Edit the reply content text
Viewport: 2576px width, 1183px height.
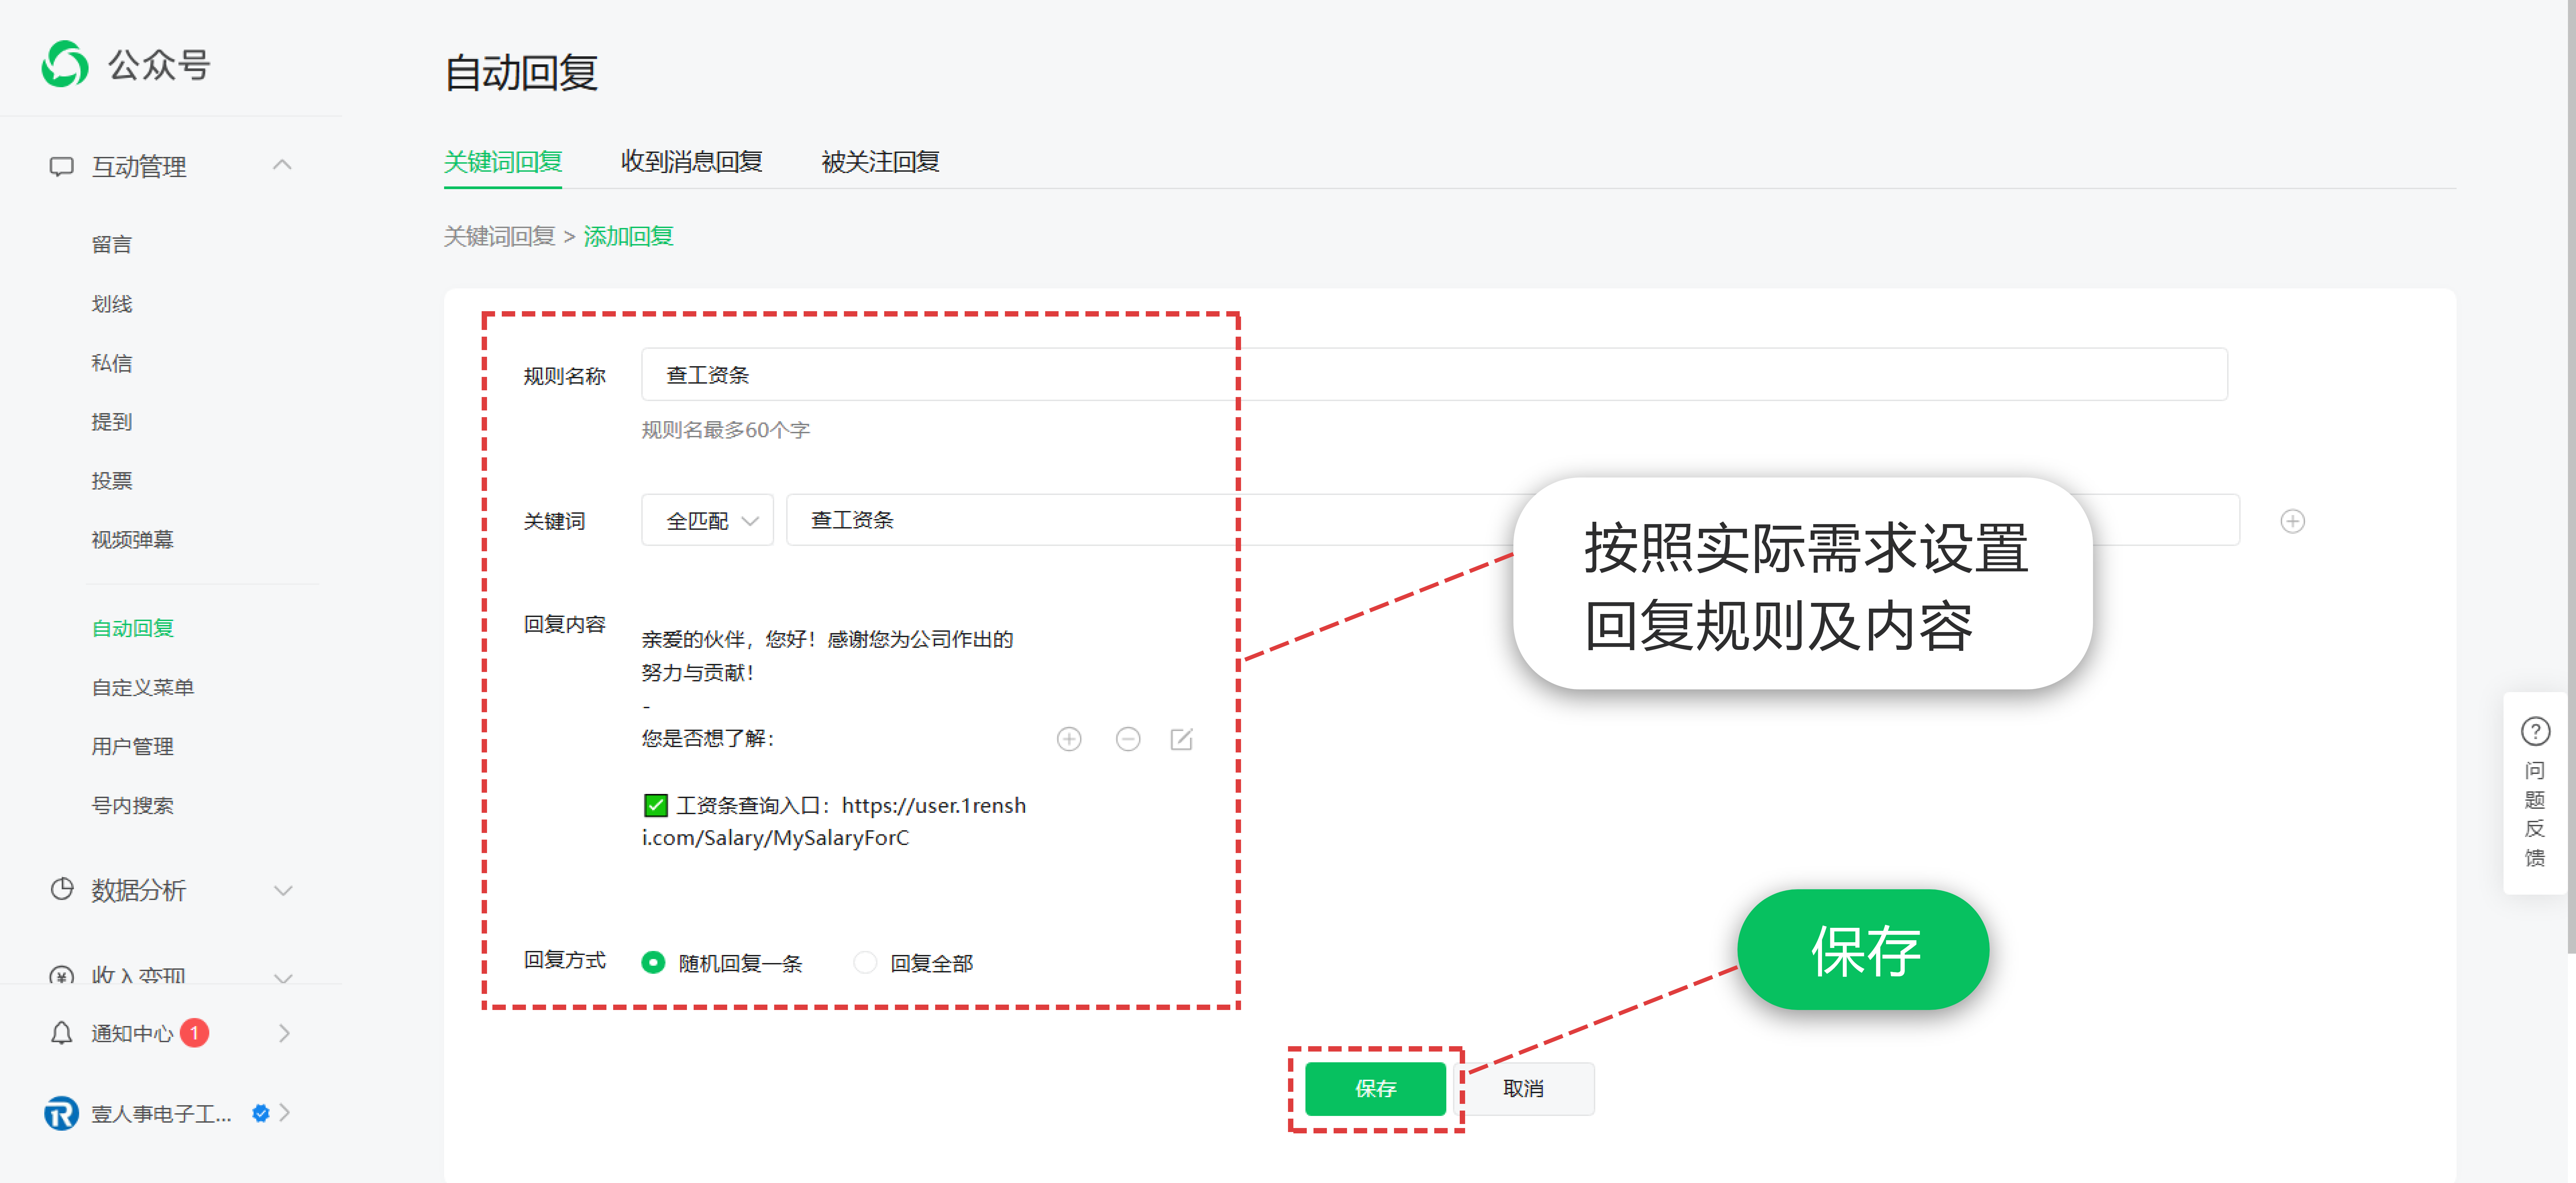tap(1181, 739)
